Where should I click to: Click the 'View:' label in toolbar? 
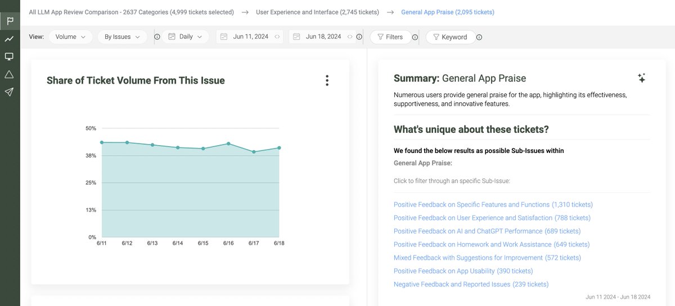tap(36, 37)
